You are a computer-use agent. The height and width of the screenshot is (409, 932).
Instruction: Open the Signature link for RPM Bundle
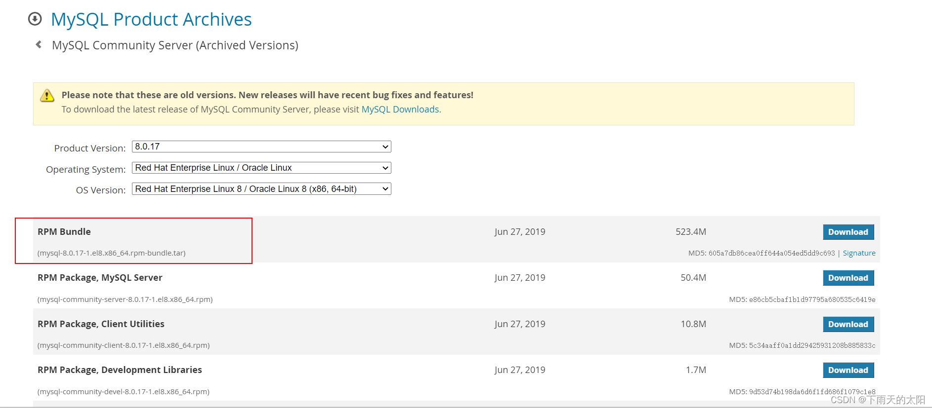859,253
